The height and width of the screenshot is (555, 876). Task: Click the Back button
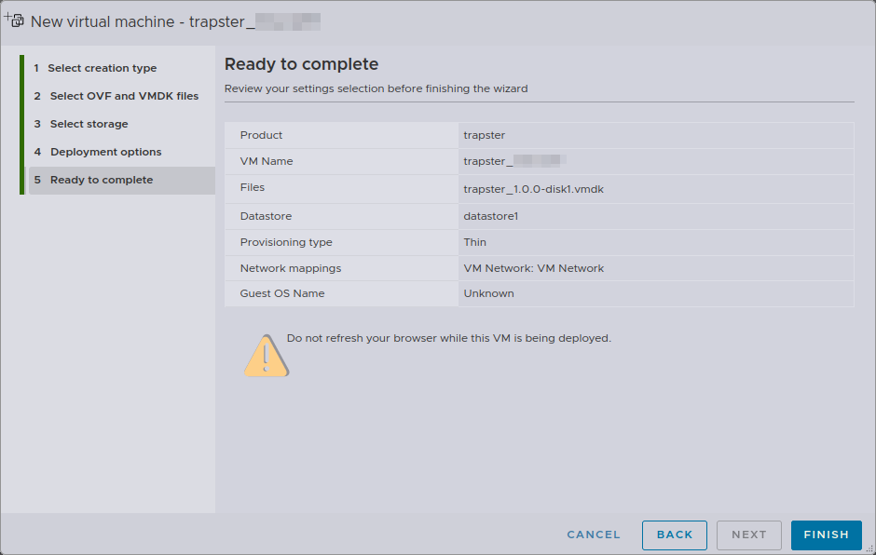(674, 535)
